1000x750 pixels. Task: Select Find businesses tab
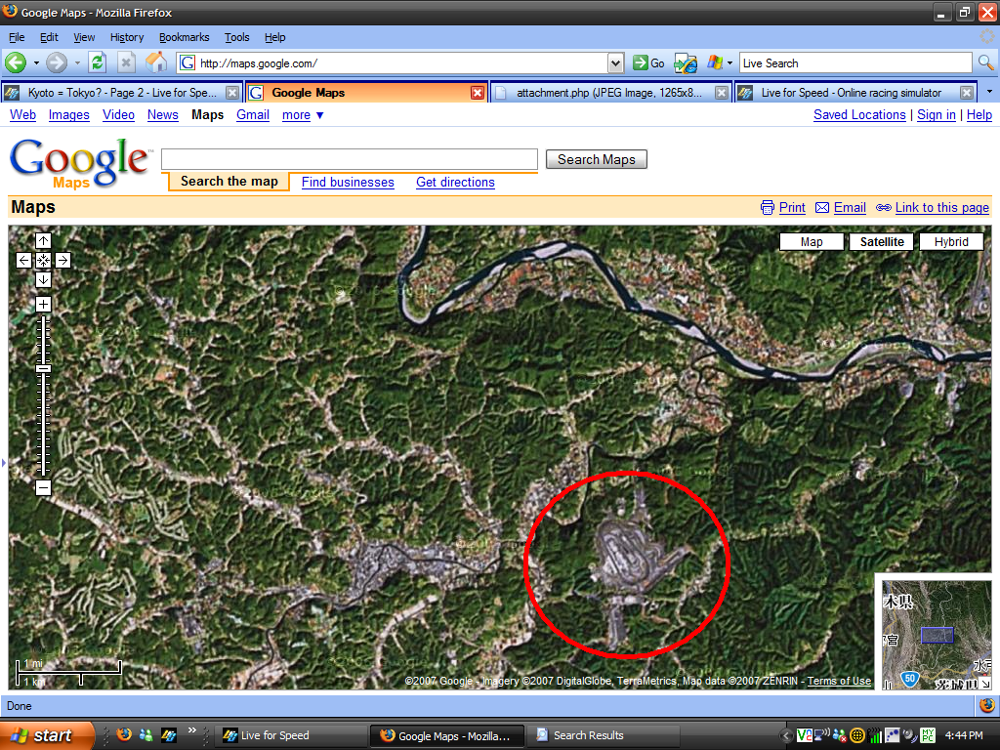[x=348, y=183]
